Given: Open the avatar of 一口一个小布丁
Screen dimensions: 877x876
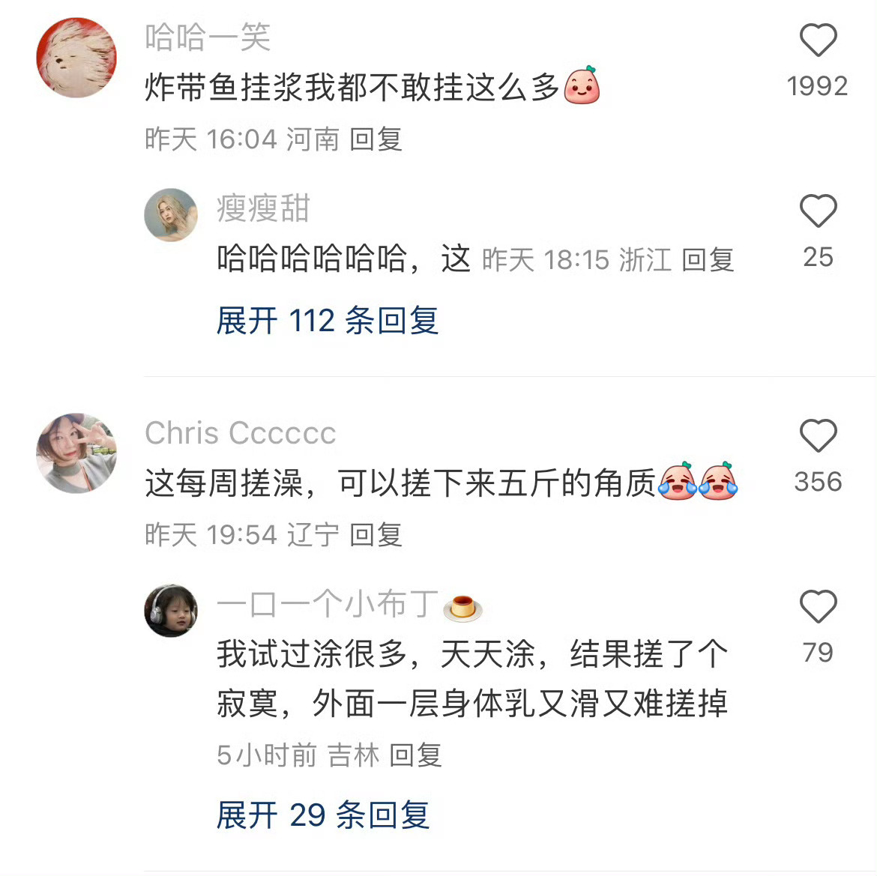Looking at the screenshot, I should [171, 611].
